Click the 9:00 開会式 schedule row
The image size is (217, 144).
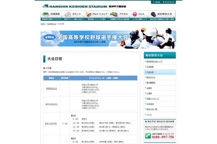[x=103, y=119]
